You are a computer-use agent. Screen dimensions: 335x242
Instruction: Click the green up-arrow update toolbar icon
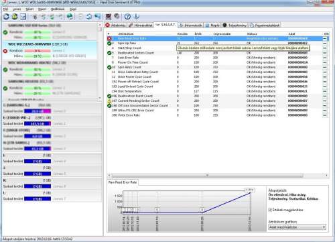(x=15, y=17)
